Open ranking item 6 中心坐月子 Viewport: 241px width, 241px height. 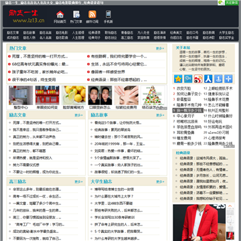tap(185, 116)
